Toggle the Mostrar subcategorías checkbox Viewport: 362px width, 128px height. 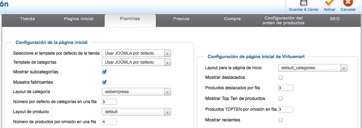104,72
